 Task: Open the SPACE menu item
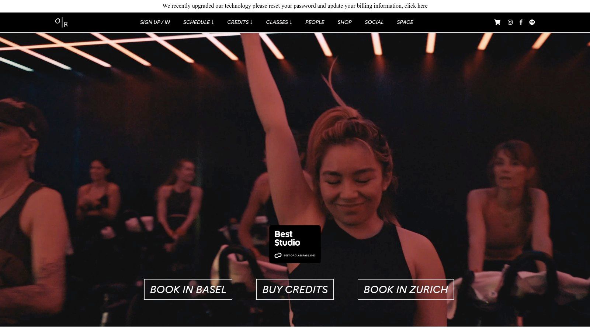point(405,22)
